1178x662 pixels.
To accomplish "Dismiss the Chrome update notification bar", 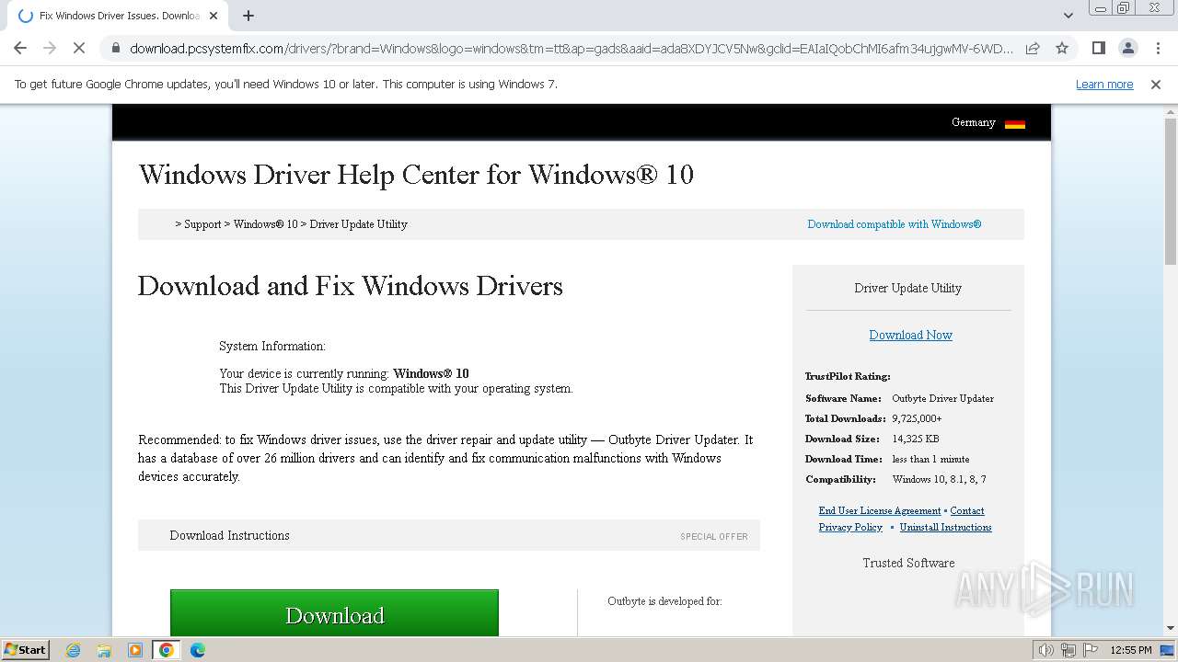I will 1156,85.
